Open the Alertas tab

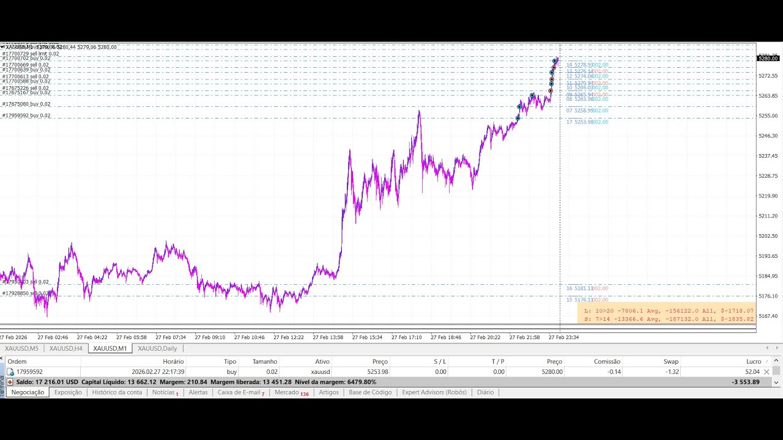tap(198, 392)
